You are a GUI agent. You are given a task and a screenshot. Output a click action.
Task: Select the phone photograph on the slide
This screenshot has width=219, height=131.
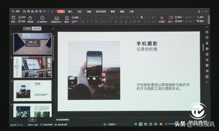[x=94, y=70]
